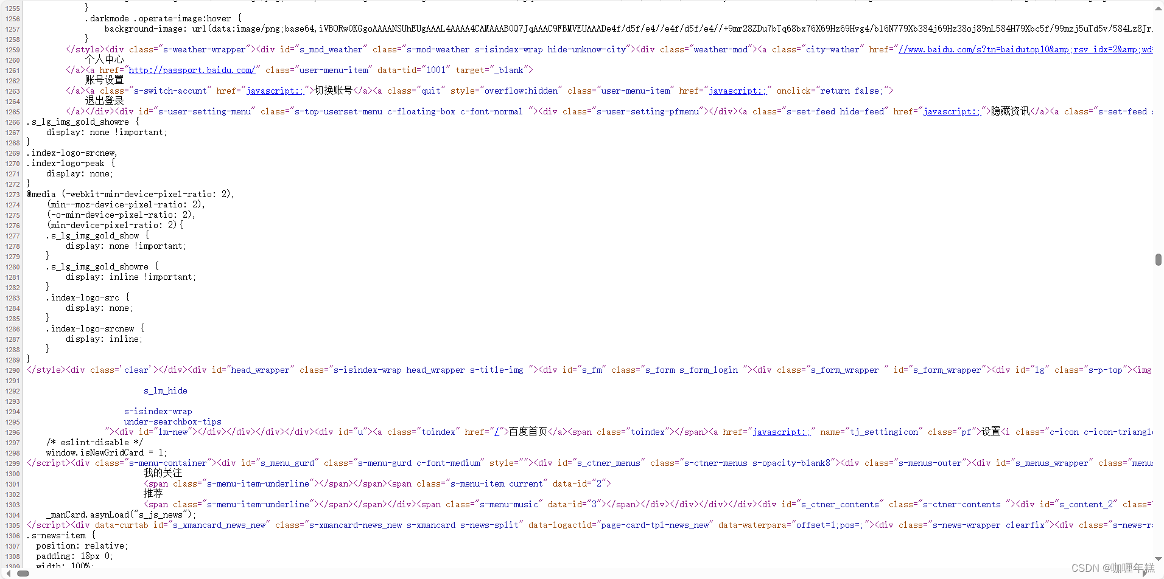Click the text 账号设置
1164x579 pixels.
tap(104, 80)
